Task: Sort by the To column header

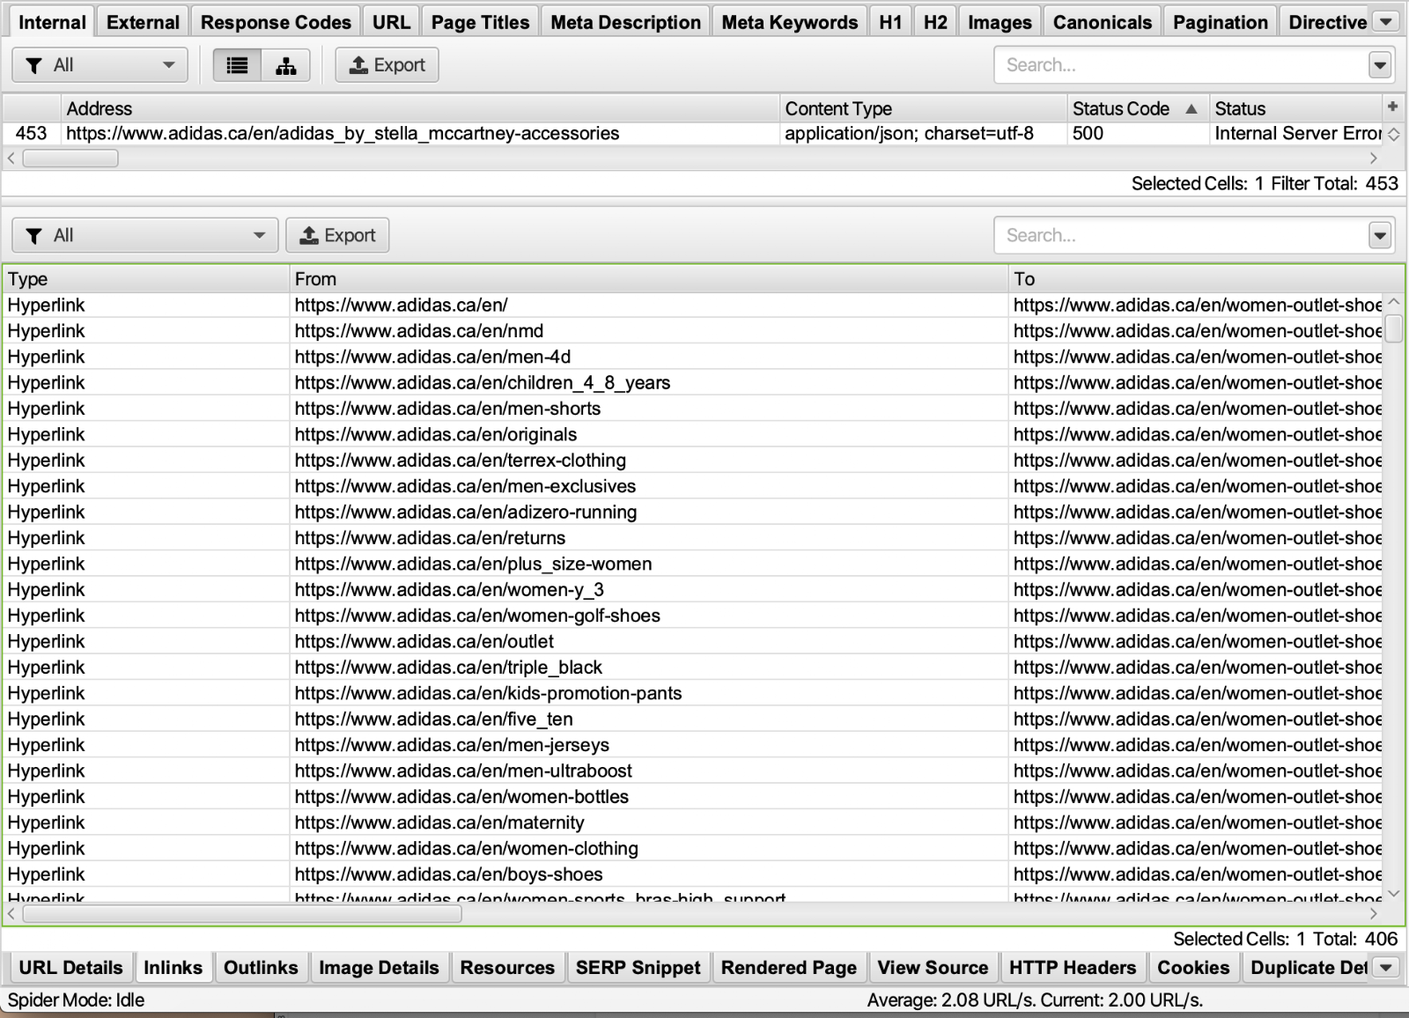Action: click(x=1206, y=279)
